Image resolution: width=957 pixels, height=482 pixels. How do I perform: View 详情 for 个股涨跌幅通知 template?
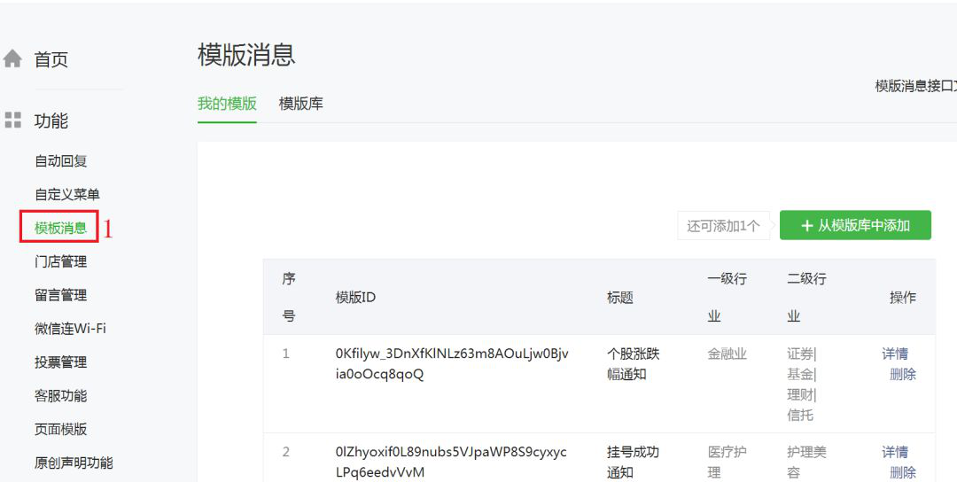point(895,354)
